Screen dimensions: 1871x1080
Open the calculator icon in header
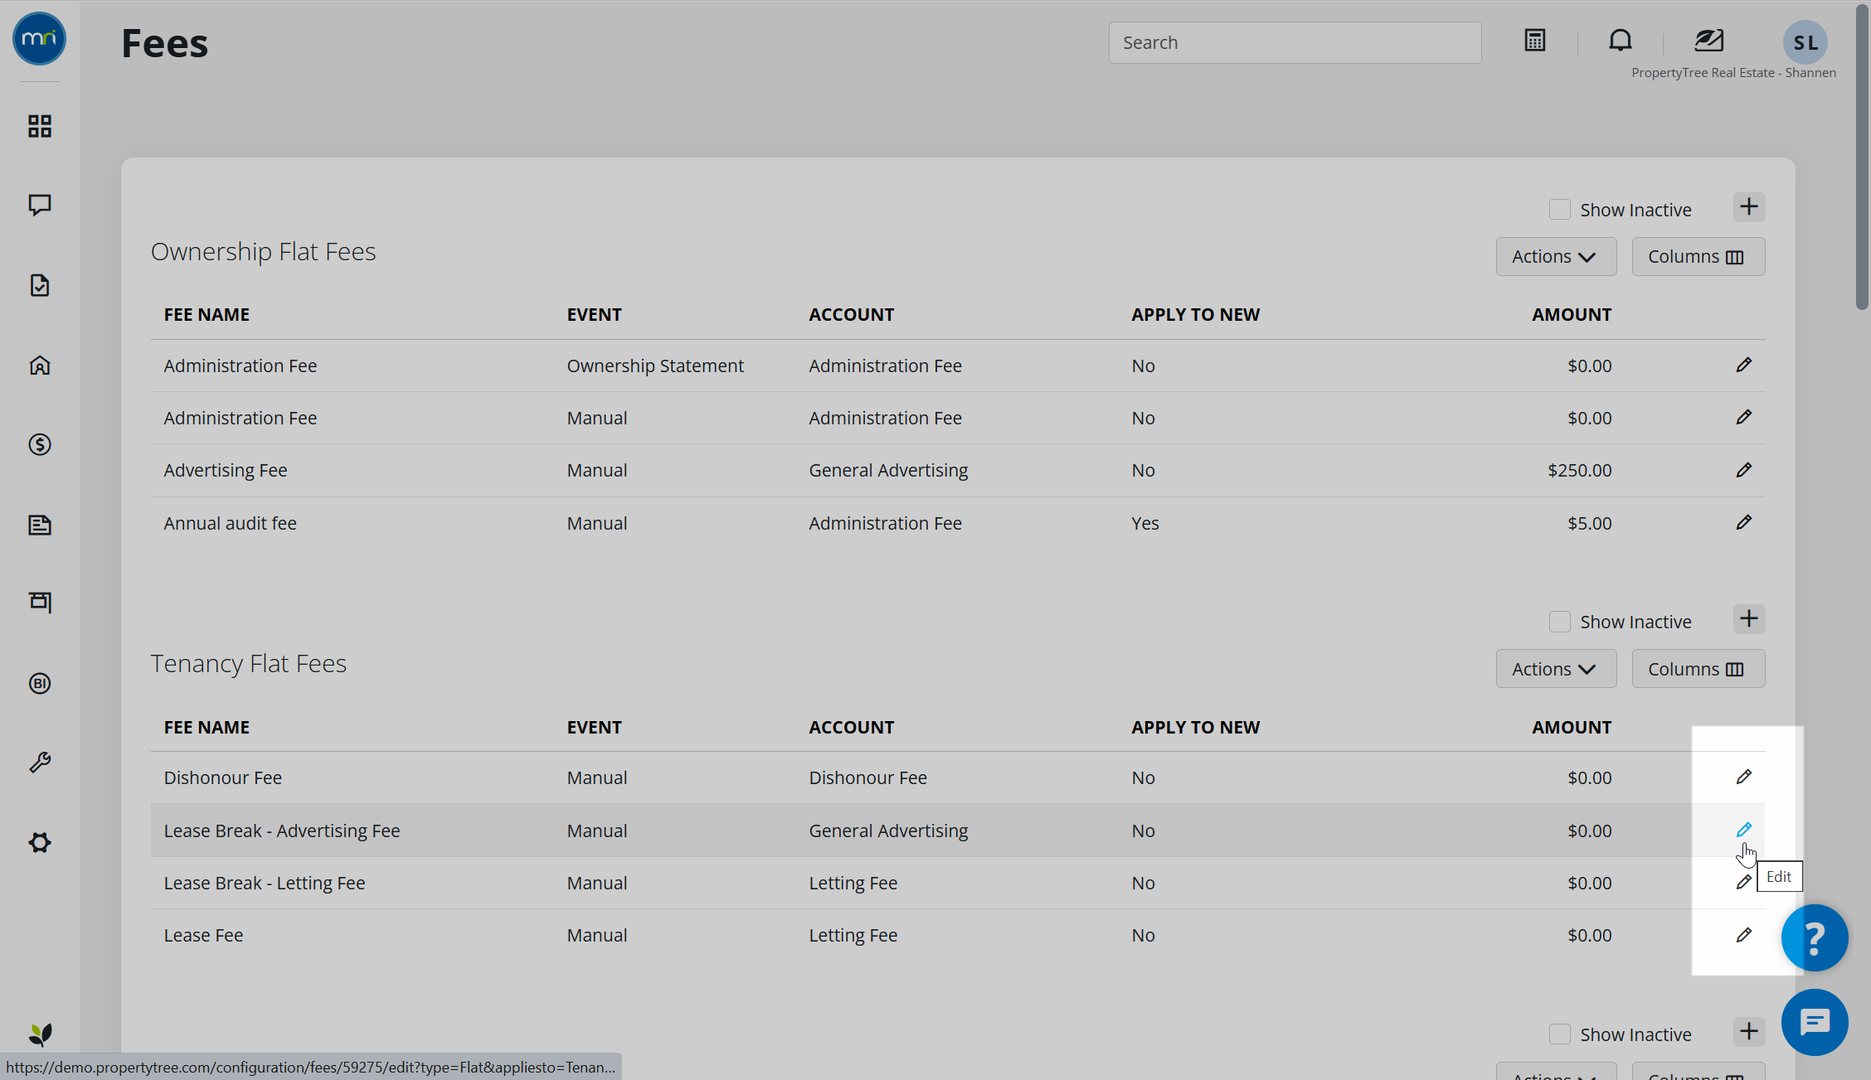(1535, 40)
